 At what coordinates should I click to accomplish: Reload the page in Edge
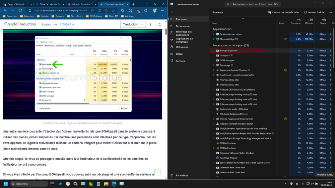[x=20, y=10]
